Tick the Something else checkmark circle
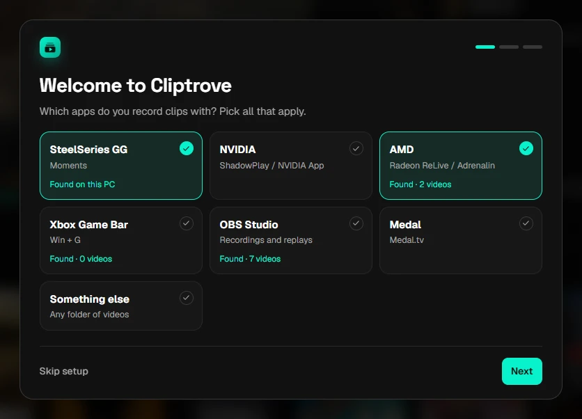Screen dimensions: 582x419 coord(187,298)
